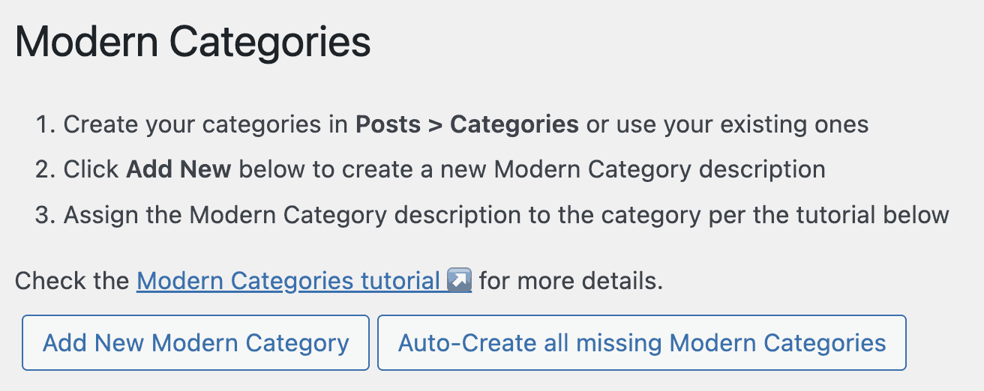The height and width of the screenshot is (391, 984).
Task: Click the 'Check the' text before link
Action: [72, 281]
